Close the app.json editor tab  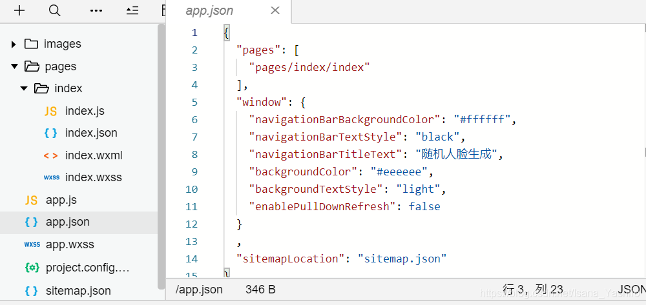click(x=275, y=10)
